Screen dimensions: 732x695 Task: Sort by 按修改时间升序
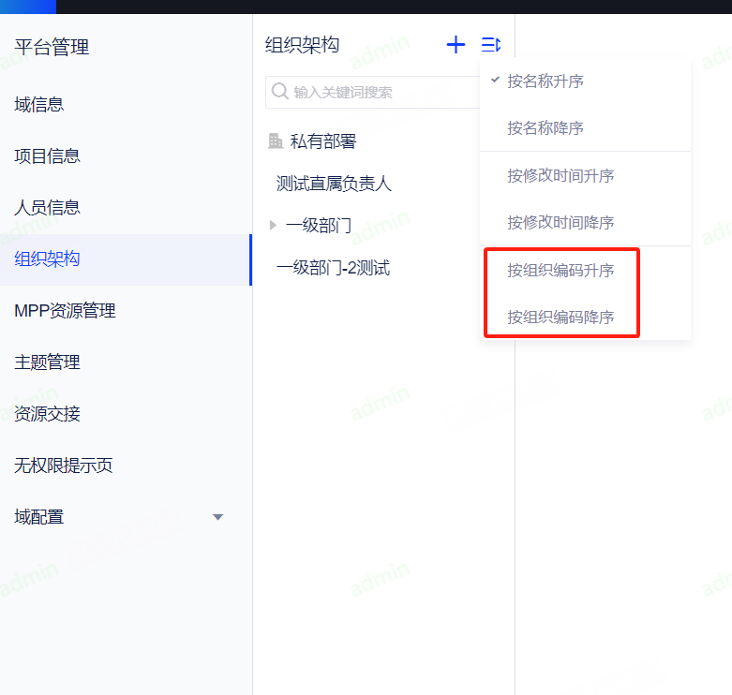point(560,176)
